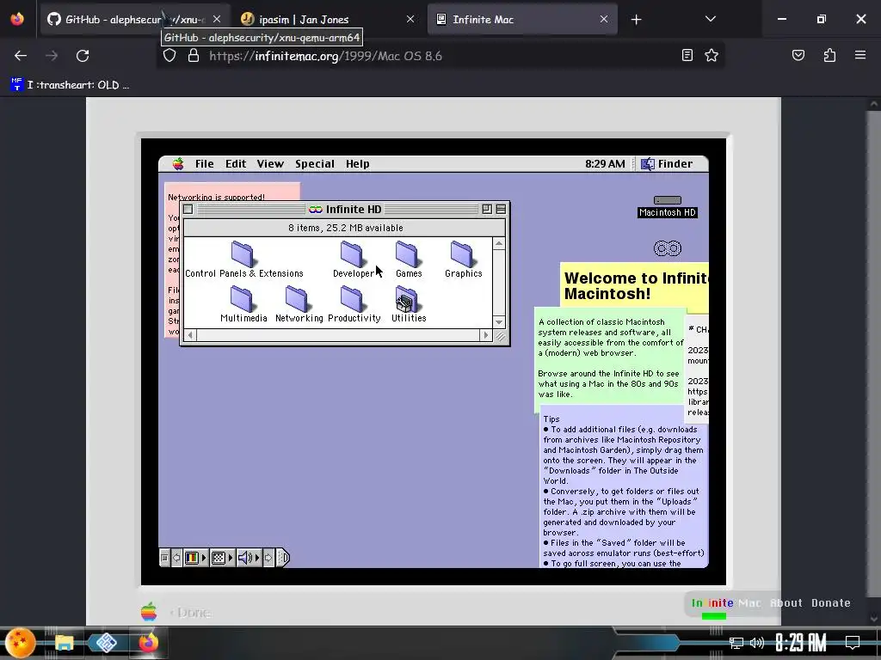Select the Developer folder icon
Screen dimensions: 881x660
(352, 254)
